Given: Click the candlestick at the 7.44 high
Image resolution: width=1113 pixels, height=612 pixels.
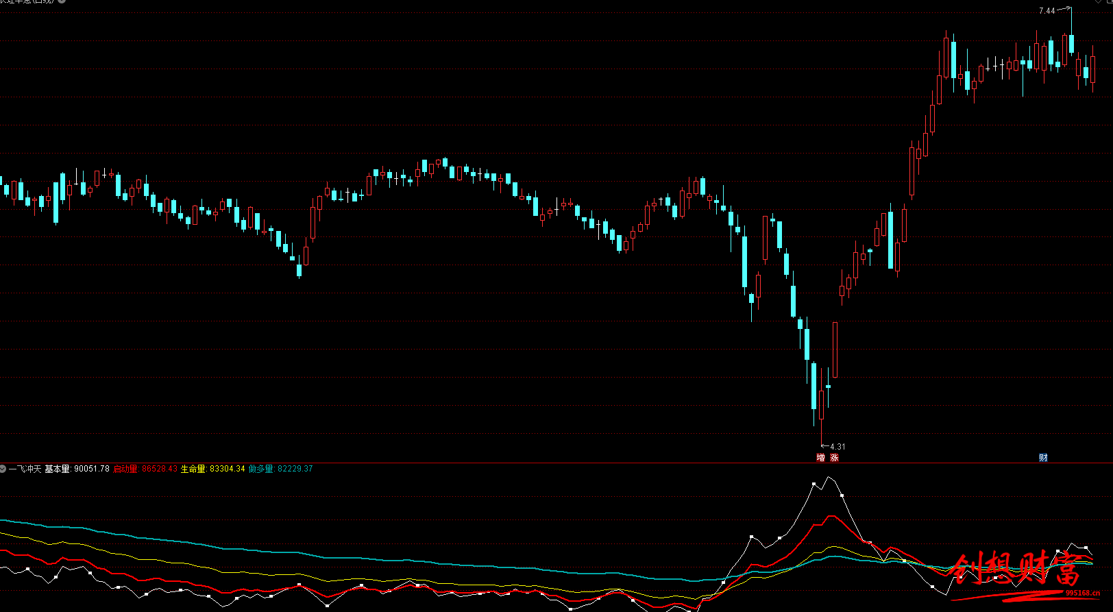Looking at the screenshot, I should (1071, 44).
